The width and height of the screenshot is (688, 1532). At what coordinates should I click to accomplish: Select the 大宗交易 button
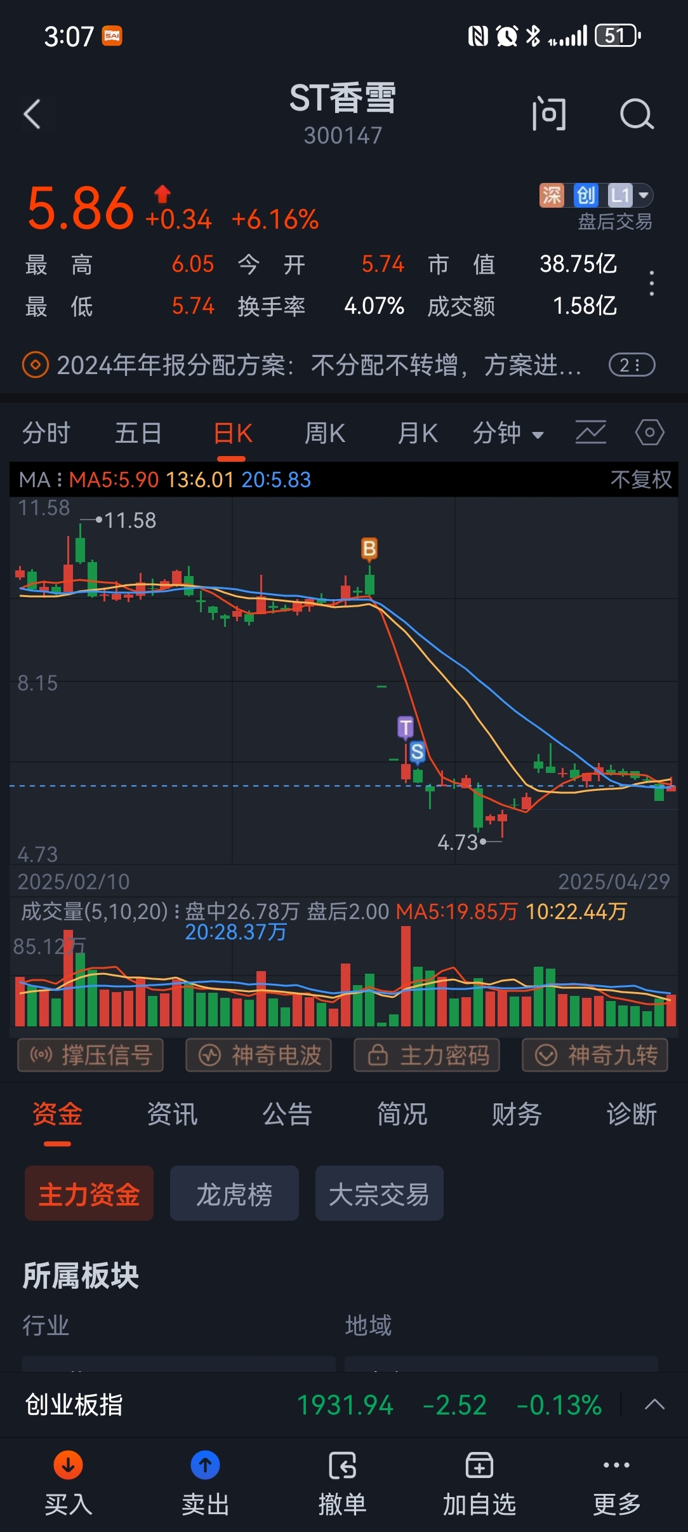pyautogui.click(x=379, y=1193)
